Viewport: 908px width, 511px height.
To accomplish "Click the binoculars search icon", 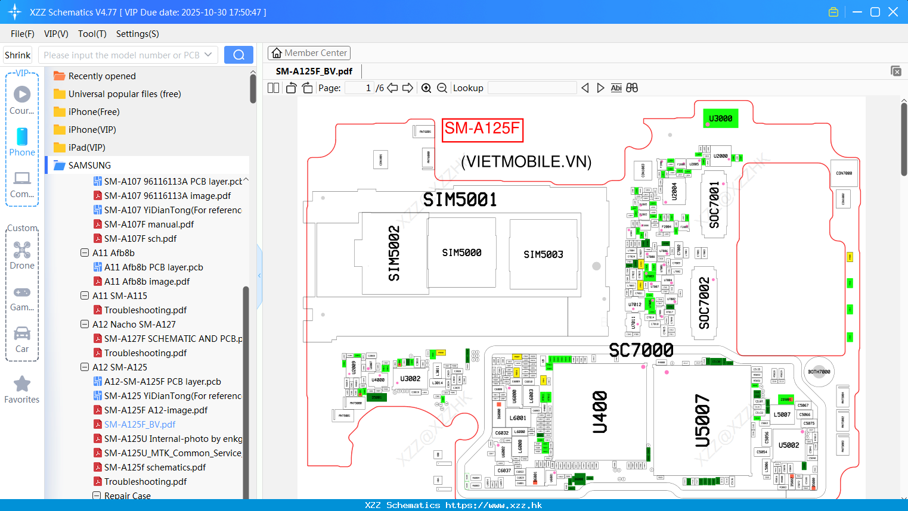I will [x=632, y=88].
